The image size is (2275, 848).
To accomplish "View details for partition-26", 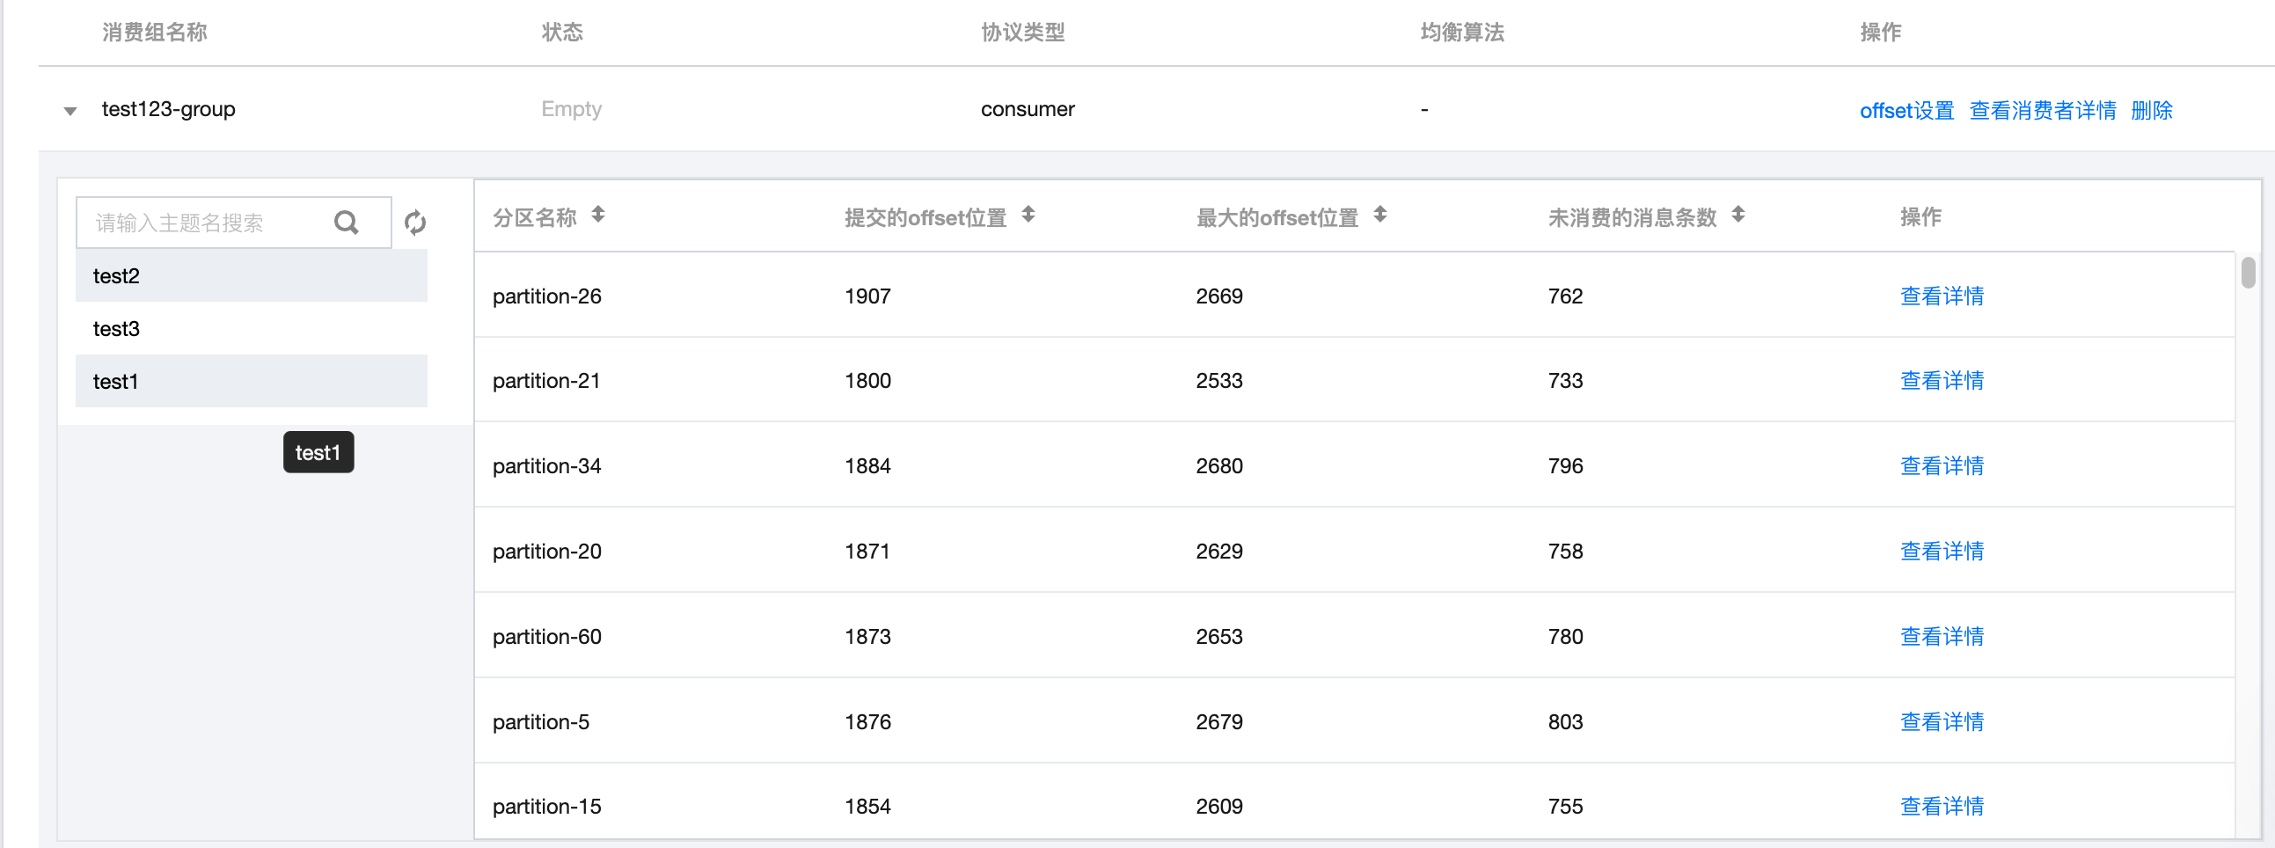I will 1942,296.
